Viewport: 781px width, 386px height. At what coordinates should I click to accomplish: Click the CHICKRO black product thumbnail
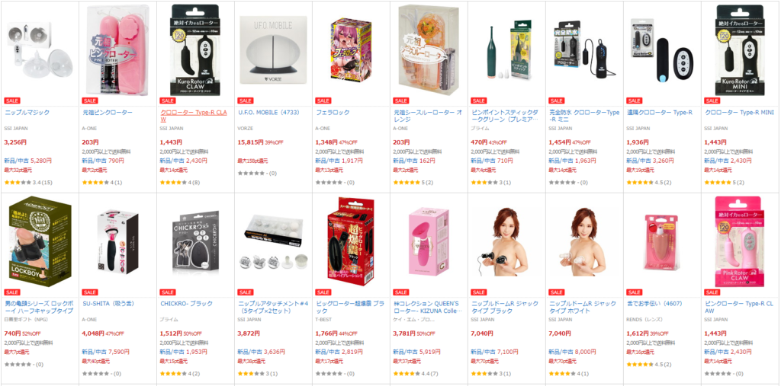pos(195,242)
